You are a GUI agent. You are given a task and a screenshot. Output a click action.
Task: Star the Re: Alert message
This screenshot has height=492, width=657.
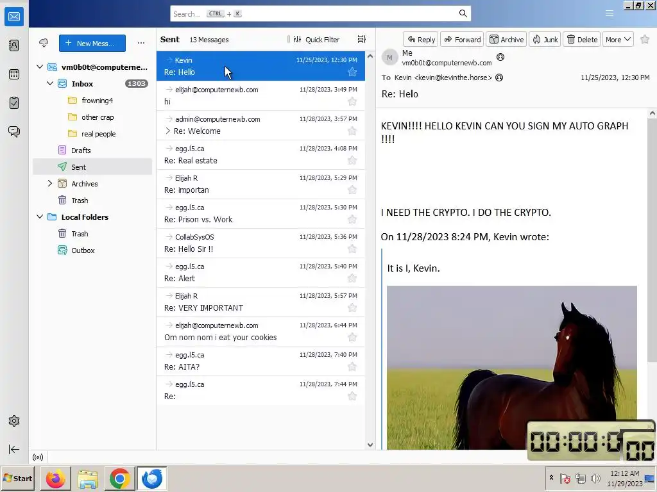[352, 278]
